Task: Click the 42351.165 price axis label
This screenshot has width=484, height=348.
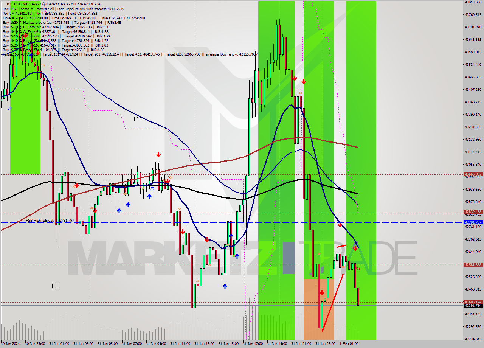Action: click(x=473, y=314)
